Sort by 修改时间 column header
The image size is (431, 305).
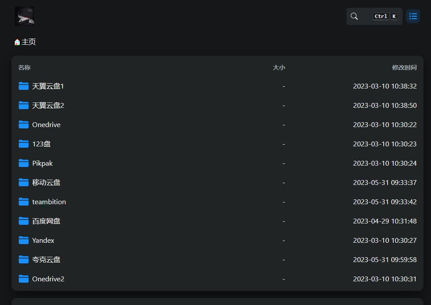pos(404,67)
